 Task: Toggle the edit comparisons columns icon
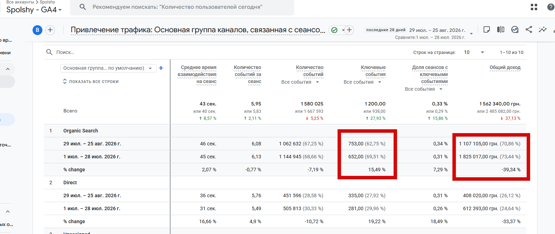[501, 29]
